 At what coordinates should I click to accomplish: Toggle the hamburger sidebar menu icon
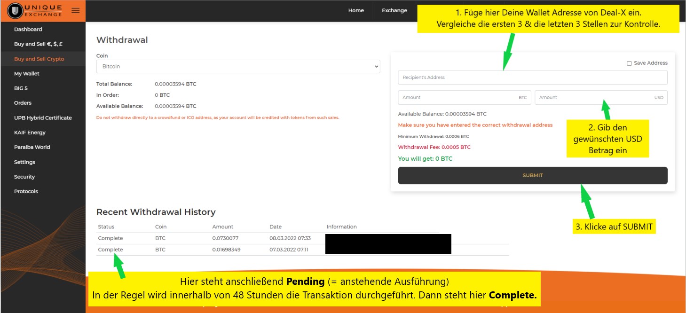pos(75,10)
